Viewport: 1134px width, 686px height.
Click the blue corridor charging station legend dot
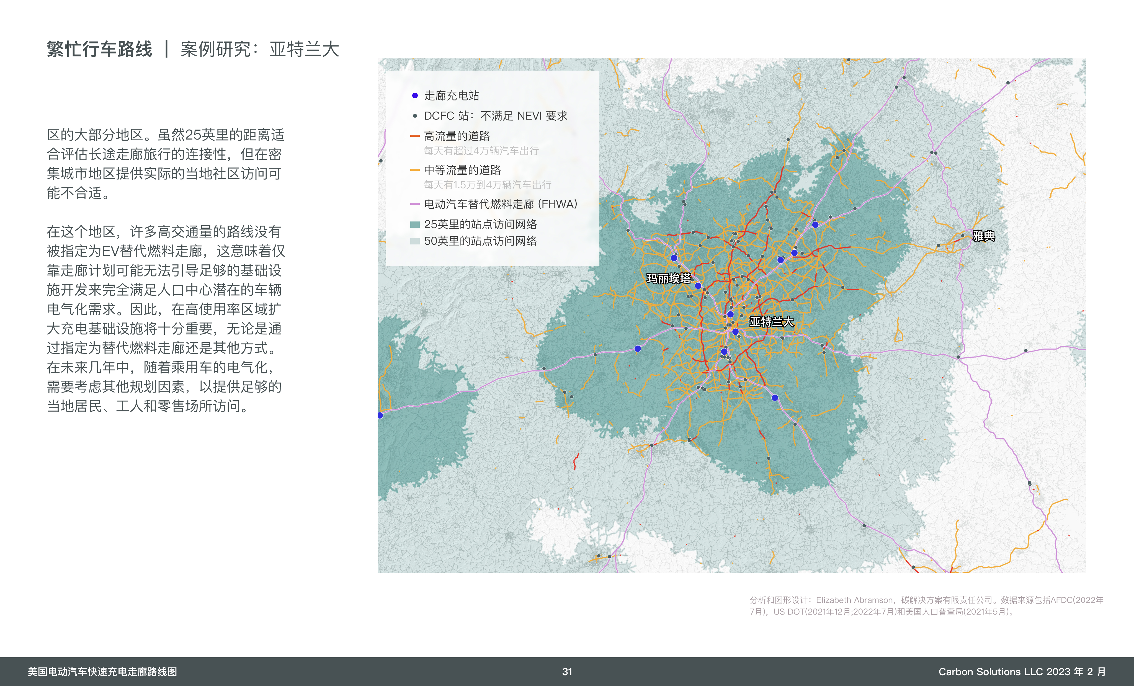tap(415, 96)
